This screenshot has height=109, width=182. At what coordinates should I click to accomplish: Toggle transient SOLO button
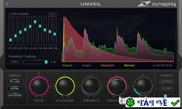pyautogui.click(x=15, y=62)
